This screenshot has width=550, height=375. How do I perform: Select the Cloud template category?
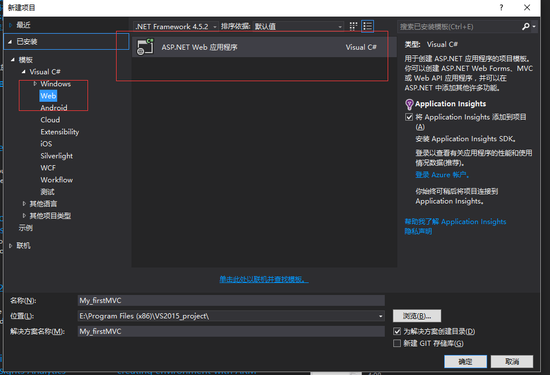click(x=50, y=119)
